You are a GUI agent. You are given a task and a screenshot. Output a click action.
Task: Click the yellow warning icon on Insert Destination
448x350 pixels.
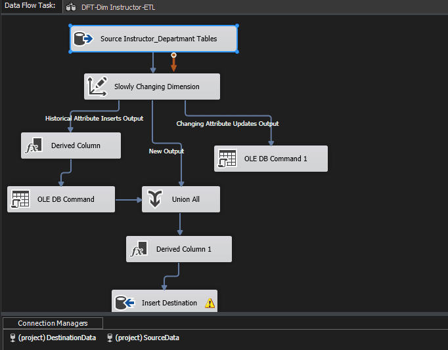[210, 303]
